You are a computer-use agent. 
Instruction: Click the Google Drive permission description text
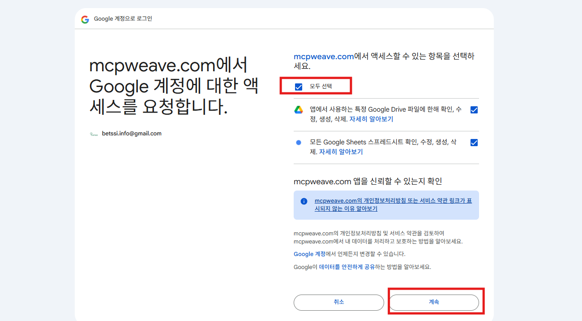coord(385,114)
